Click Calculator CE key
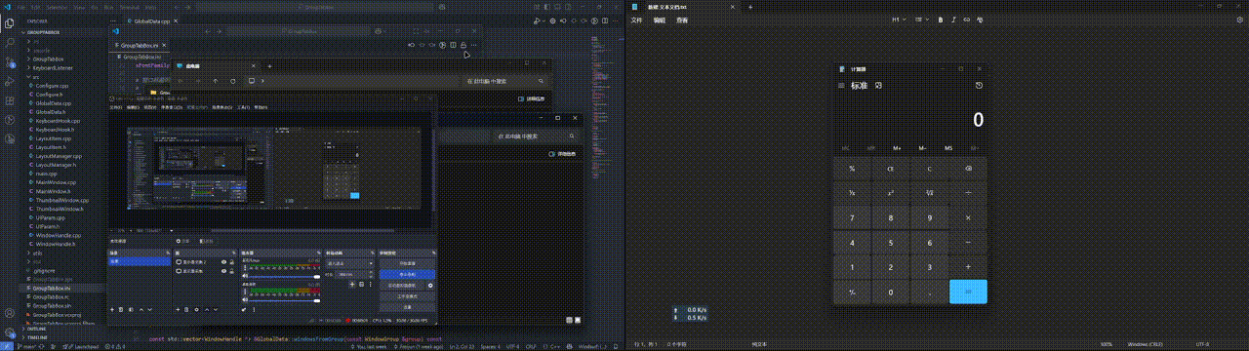Viewport: 1249px width, 351px height. click(x=890, y=169)
